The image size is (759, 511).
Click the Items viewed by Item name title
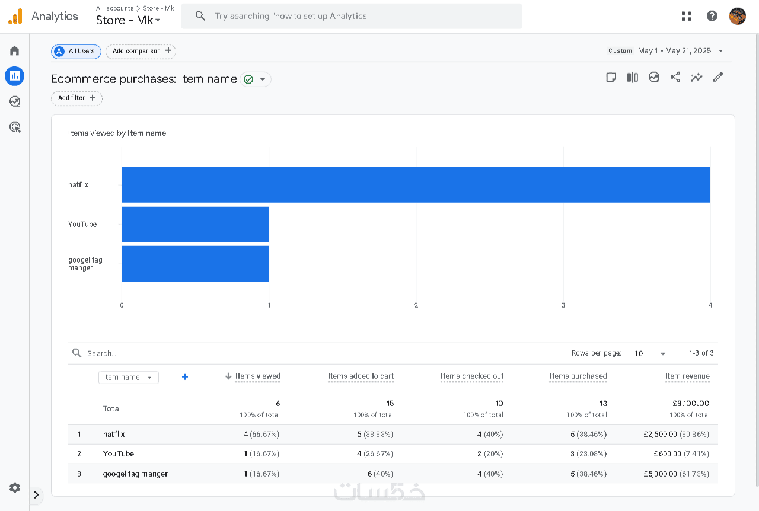tap(117, 133)
